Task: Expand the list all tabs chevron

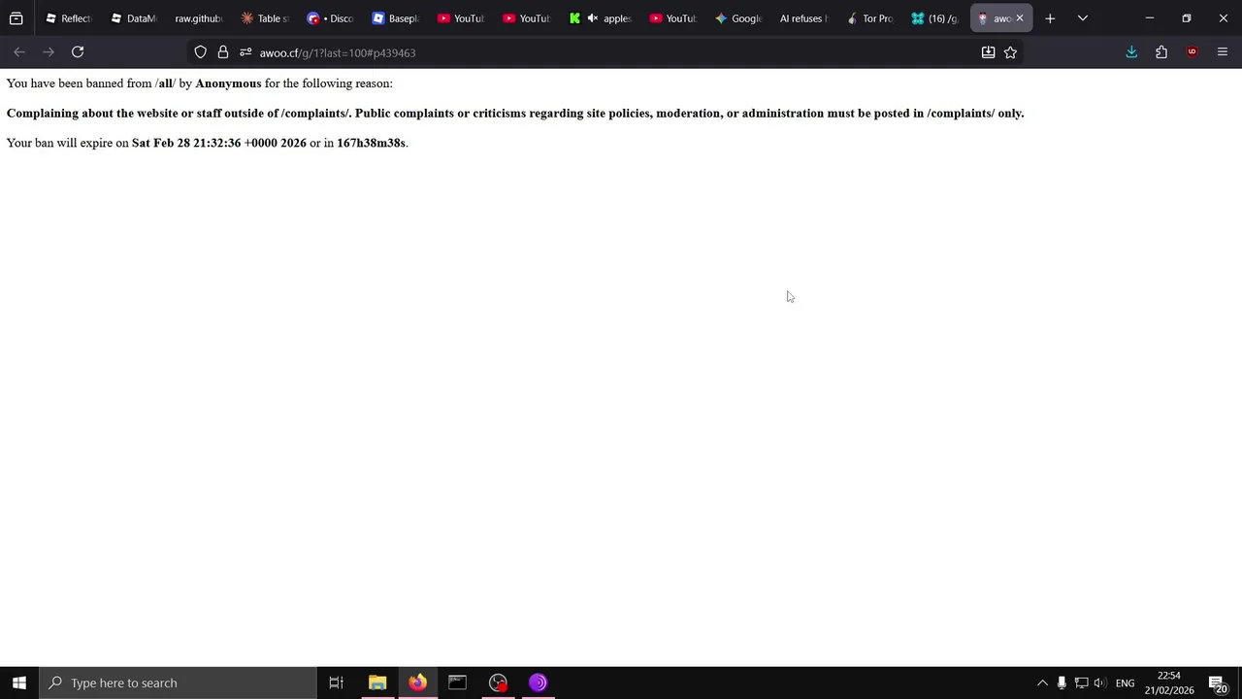Action: click(1083, 18)
